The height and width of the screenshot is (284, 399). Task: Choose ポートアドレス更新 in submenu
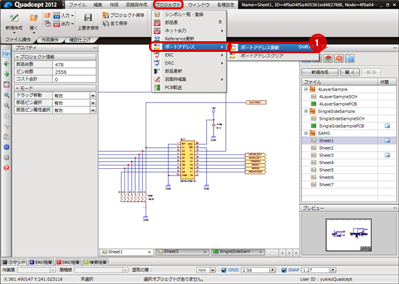point(273,47)
